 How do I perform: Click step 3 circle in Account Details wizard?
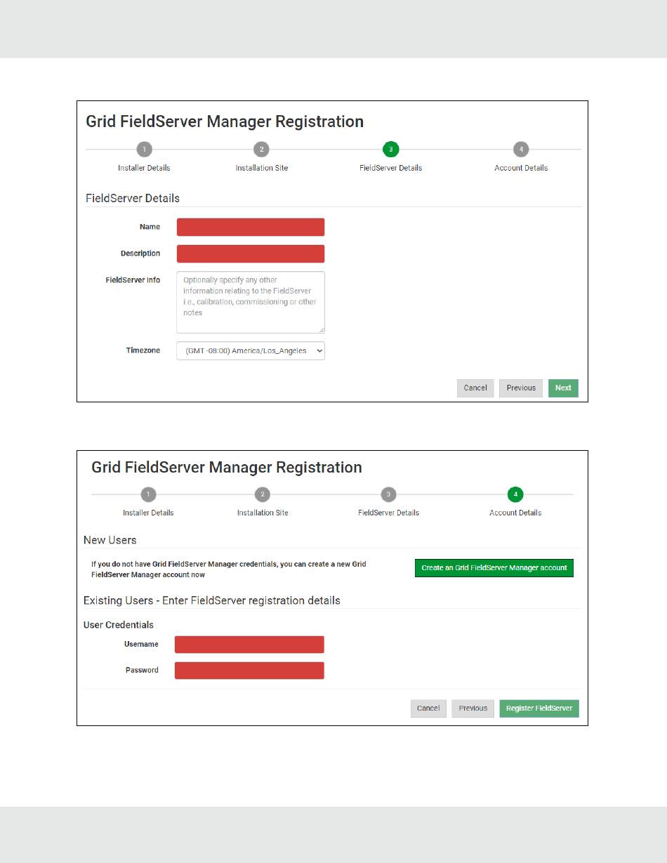388,494
